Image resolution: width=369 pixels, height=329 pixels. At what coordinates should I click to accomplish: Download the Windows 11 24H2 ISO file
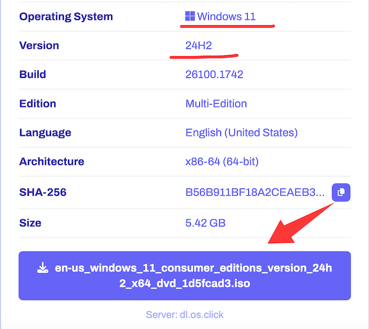click(x=184, y=275)
